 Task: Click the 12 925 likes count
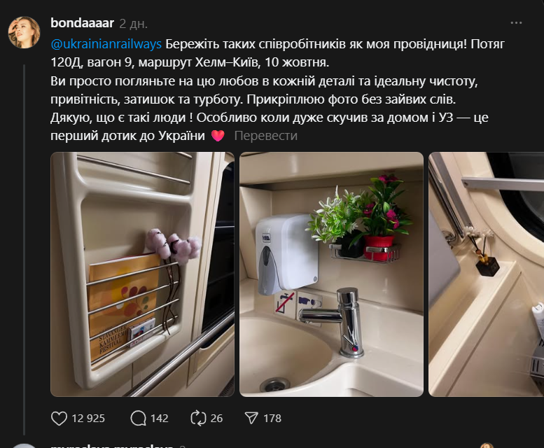click(88, 419)
